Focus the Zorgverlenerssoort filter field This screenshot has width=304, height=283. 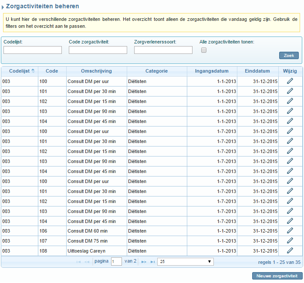[x=163, y=50]
